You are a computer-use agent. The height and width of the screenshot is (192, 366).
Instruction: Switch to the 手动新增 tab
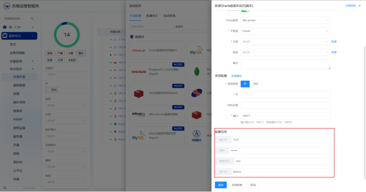tap(135, 16)
